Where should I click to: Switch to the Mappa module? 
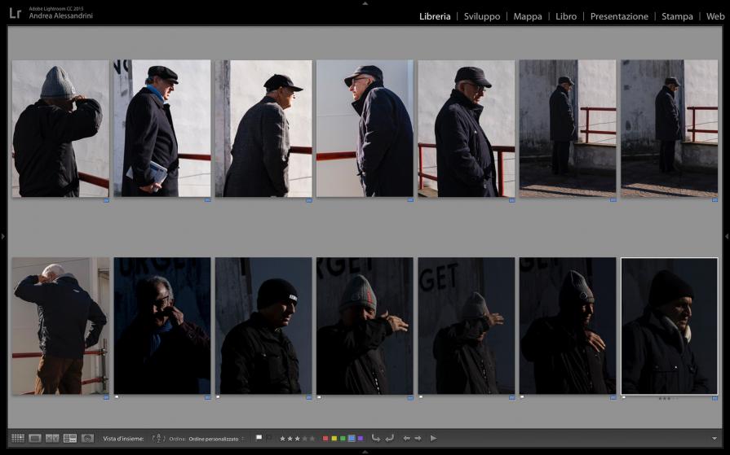pos(528,16)
